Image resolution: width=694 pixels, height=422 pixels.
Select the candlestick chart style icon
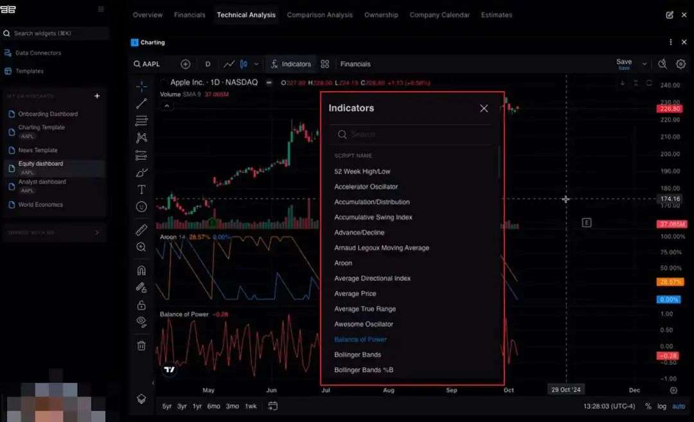click(244, 64)
